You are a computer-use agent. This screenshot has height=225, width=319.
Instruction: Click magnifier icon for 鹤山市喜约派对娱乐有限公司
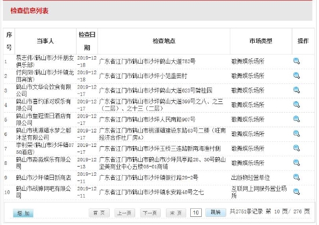point(296,105)
